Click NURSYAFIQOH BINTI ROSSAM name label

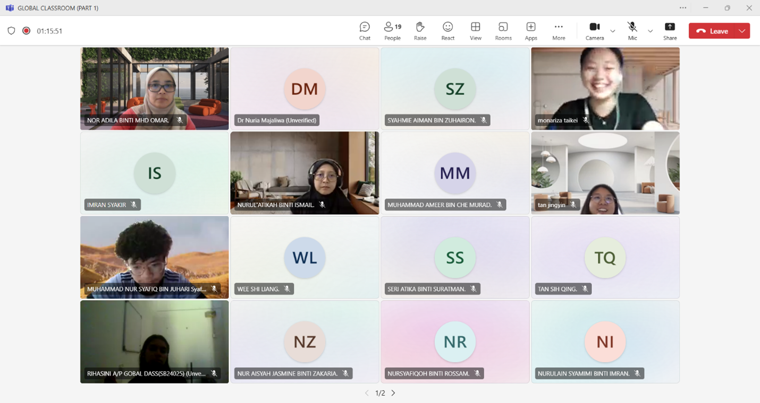[x=429, y=373]
